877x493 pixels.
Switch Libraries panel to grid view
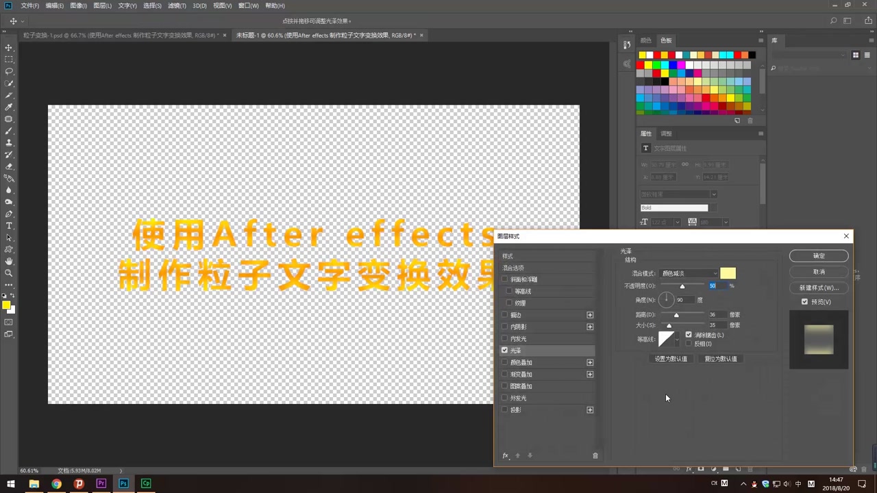coord(856,55)
